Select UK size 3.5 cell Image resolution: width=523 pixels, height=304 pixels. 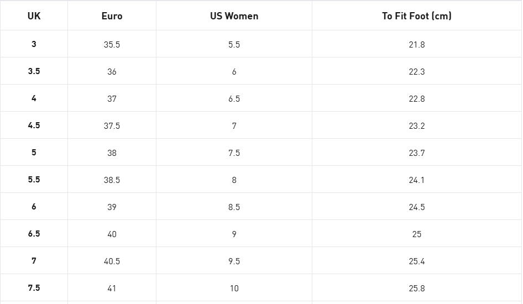[34, 71]
